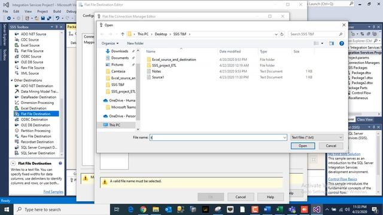
Task: Click Desktop in the address breadcrumb
Action: 161,34
